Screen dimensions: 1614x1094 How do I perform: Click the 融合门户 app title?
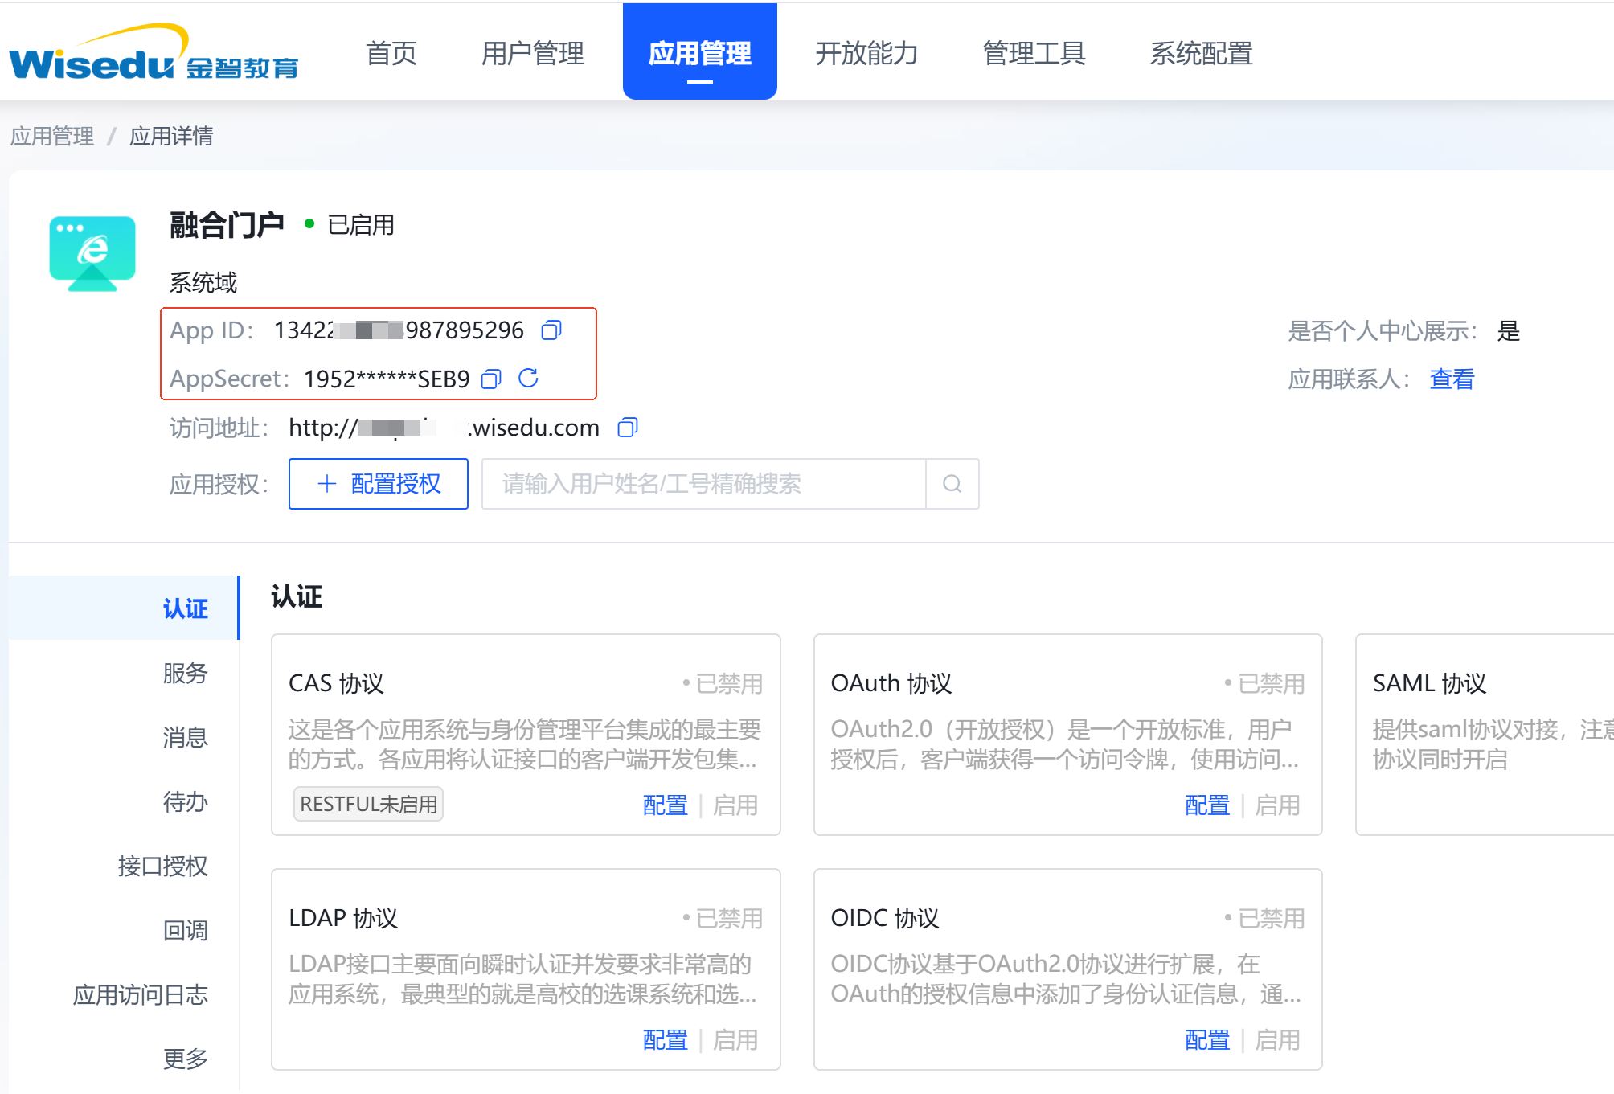coord(227,225)
